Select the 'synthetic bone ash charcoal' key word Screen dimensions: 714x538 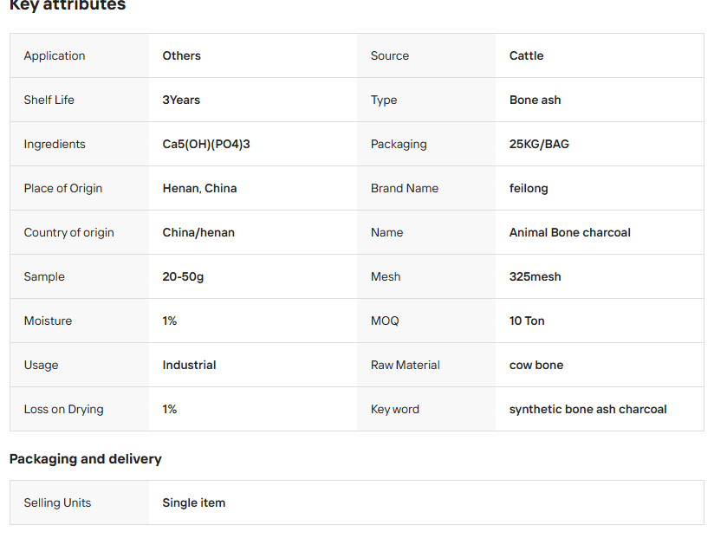[x=587, y=409]
